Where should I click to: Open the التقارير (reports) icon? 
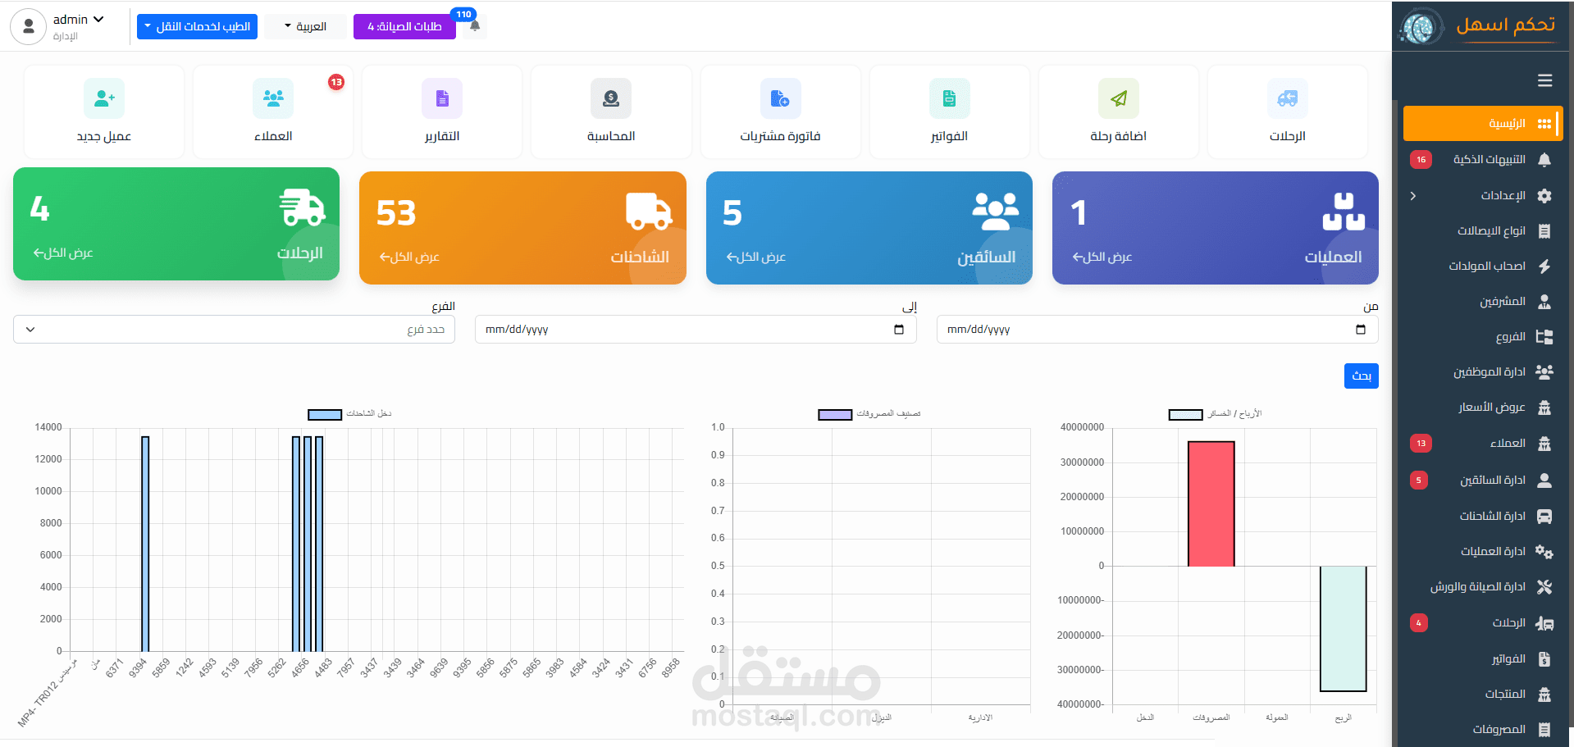pyautogui.click(x=441, y=98)
